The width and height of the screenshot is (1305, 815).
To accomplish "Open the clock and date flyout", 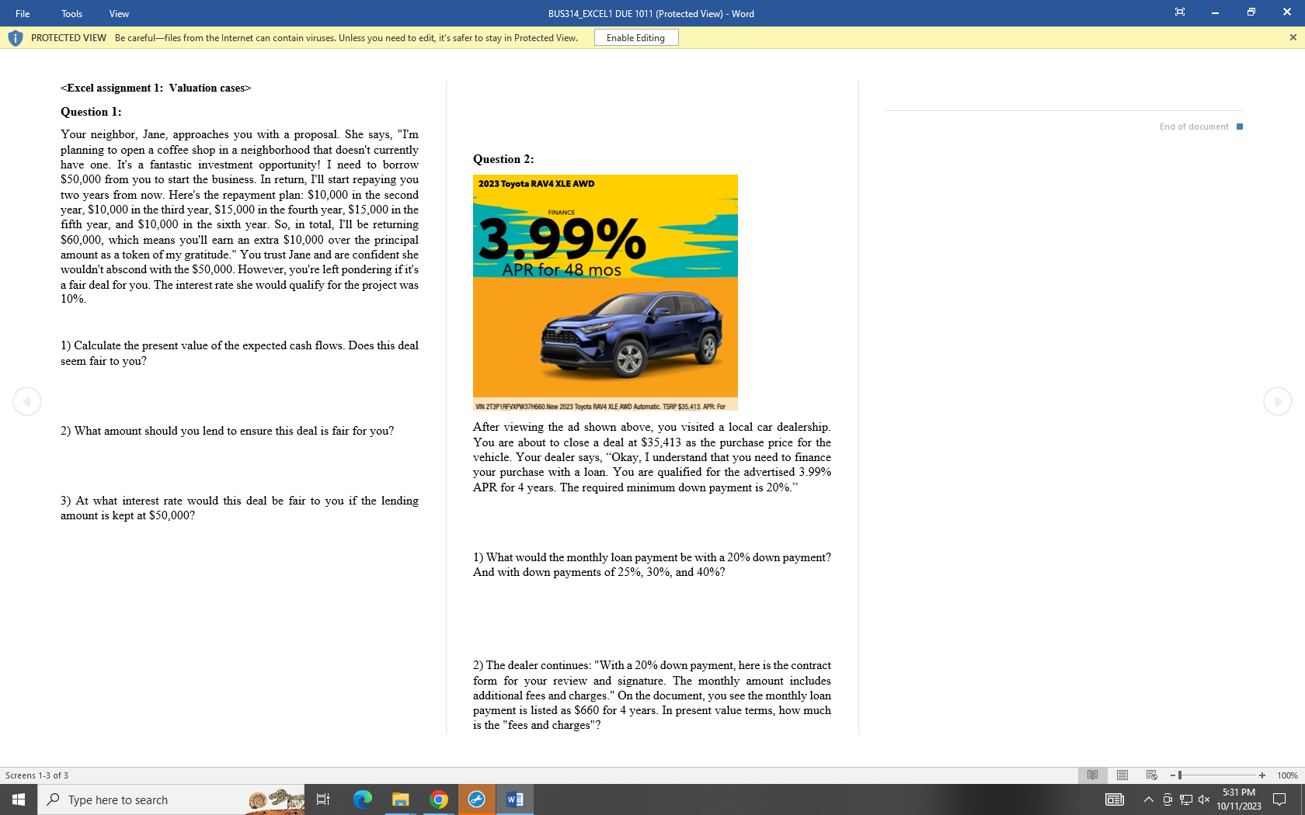I will 1239,799.
